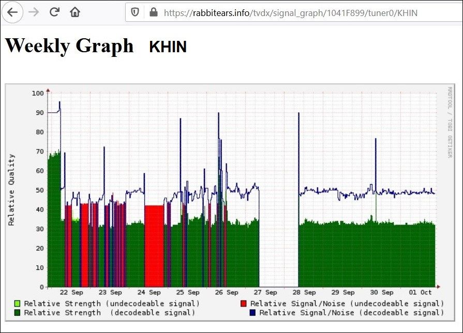This screenshot has height=333, width=463.
Task: Click the '27 Sep' date label
Action: 265,292
